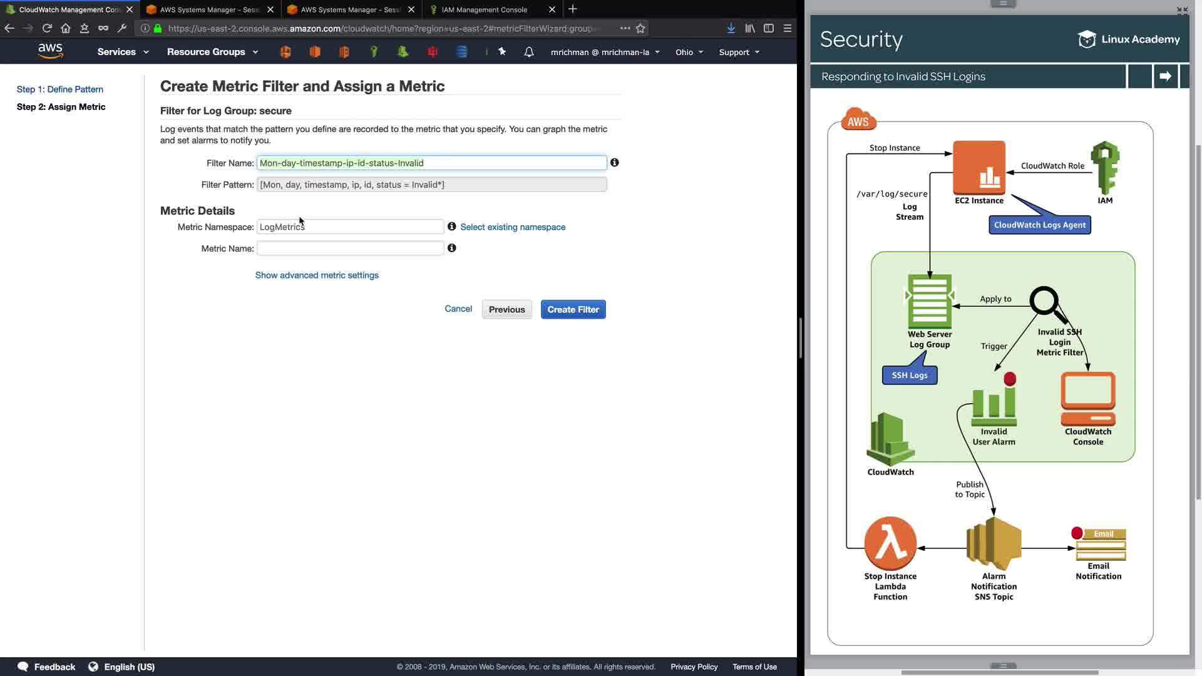Viewport: 1202px width, 676px height.
Task: Click the IAM green key shortcut icon
Action: click(374, 52)
